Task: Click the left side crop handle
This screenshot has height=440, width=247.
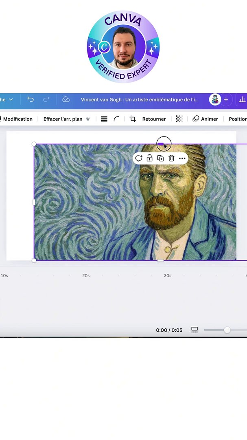Action: coord(34,202)
